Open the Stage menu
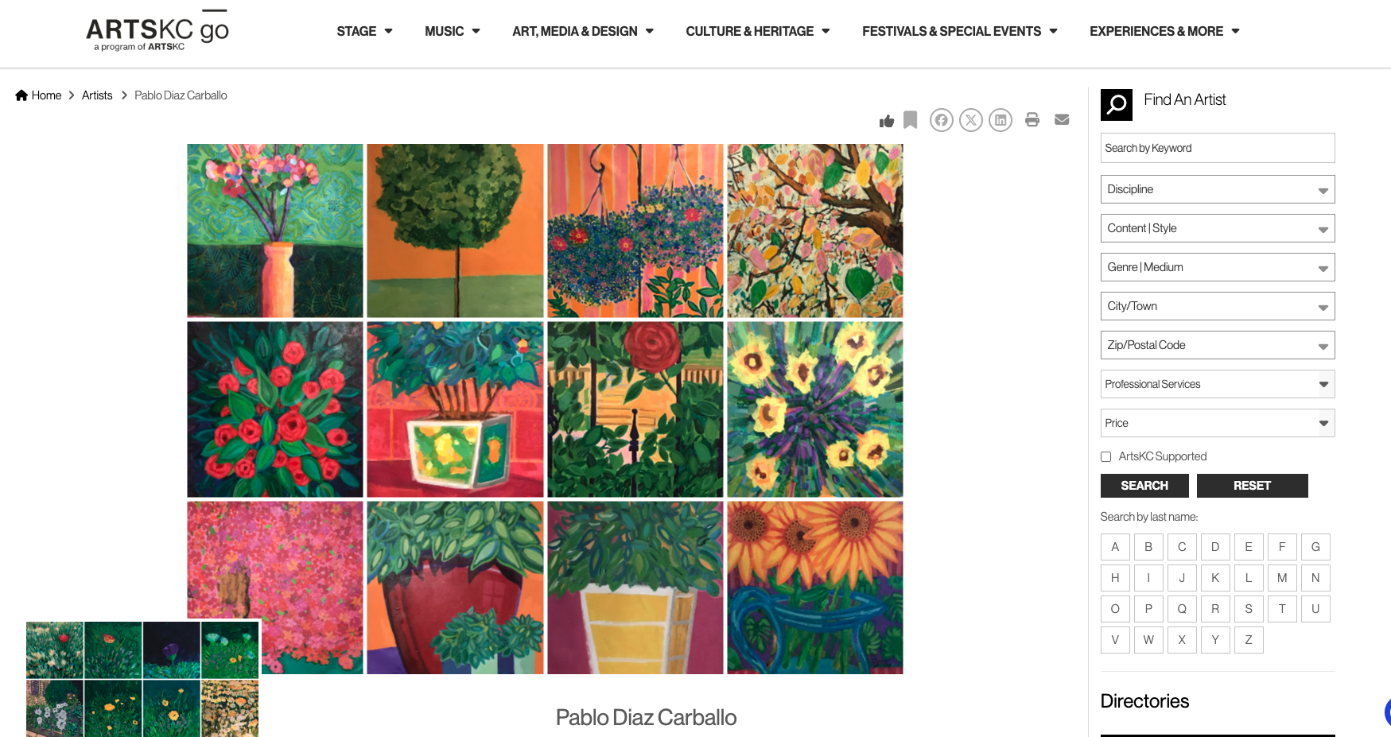Image resolution: width=1391 pixels, height=737 pixels. coord(365,31)
